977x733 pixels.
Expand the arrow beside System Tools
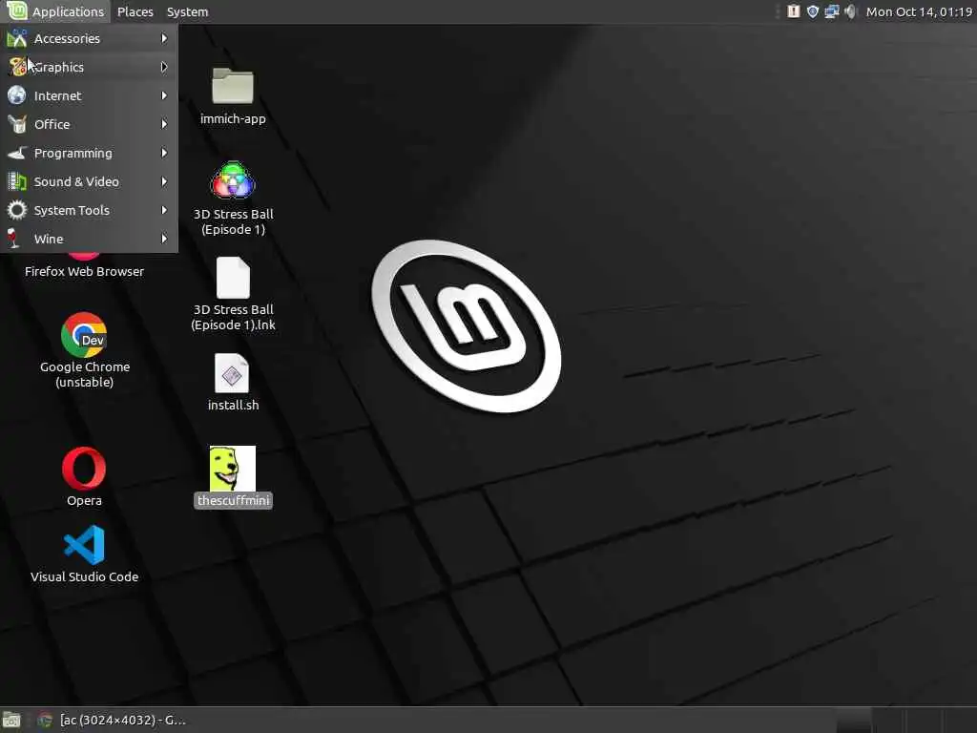pos(164,211)
